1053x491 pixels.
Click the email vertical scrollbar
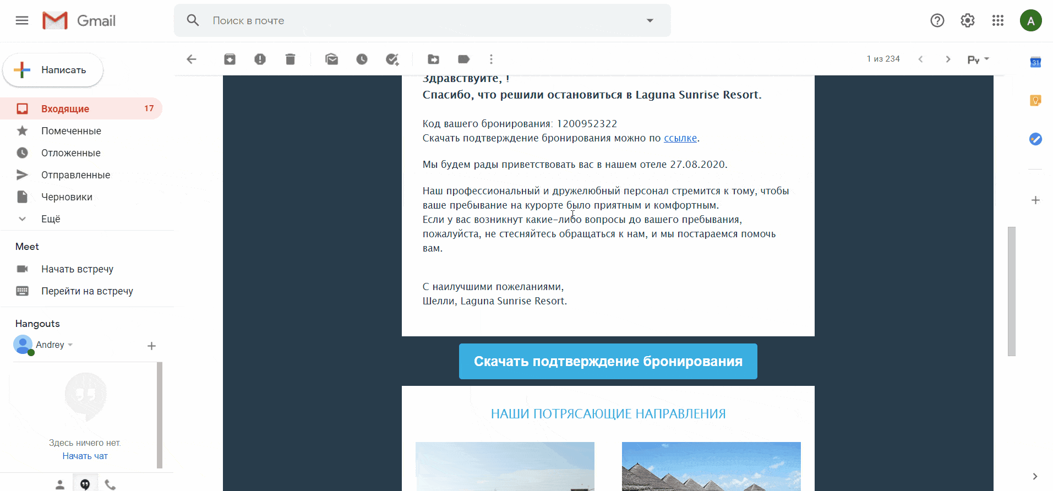1011,291
